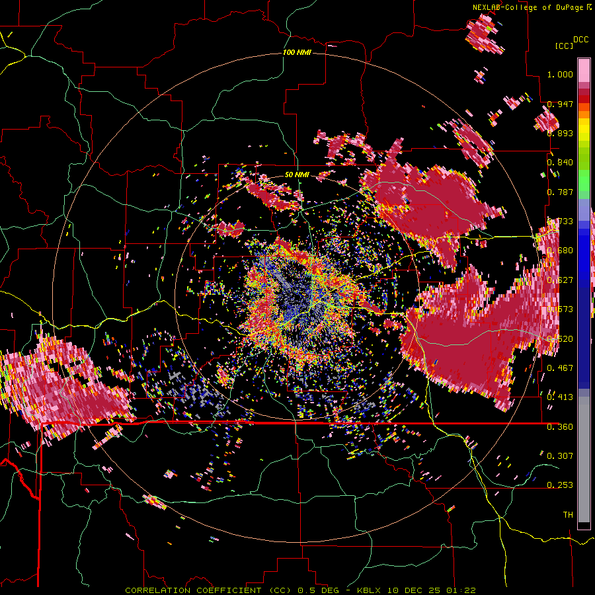Click the DCC product label
The image size is (595, 595).
pos(580,40)
